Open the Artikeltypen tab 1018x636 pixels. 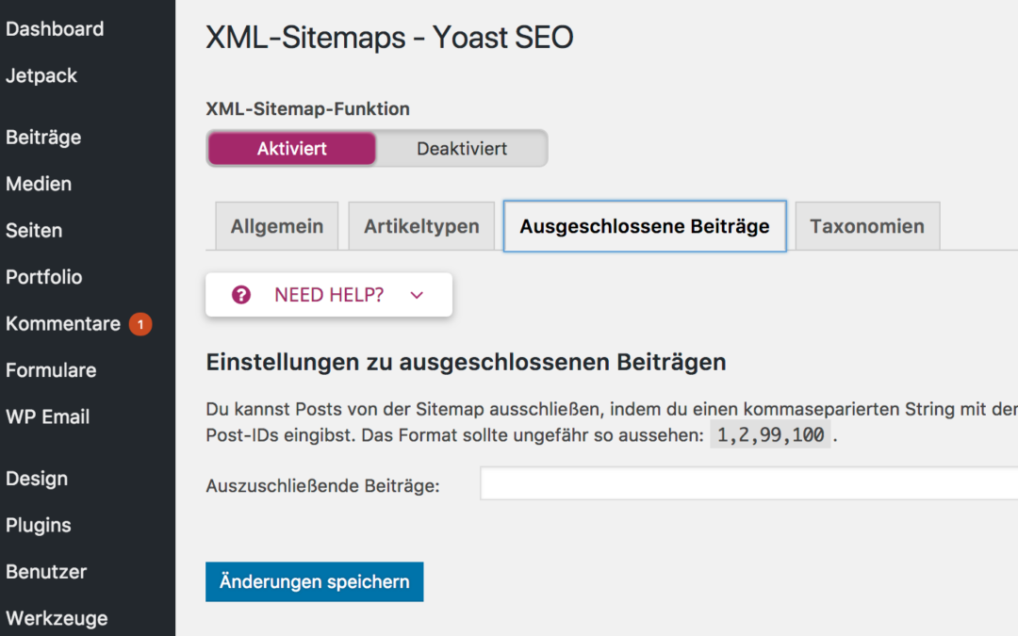(421, 226)
